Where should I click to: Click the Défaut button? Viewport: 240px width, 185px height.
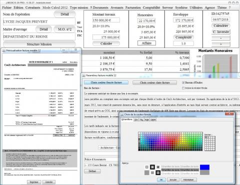tap(92, 171)
